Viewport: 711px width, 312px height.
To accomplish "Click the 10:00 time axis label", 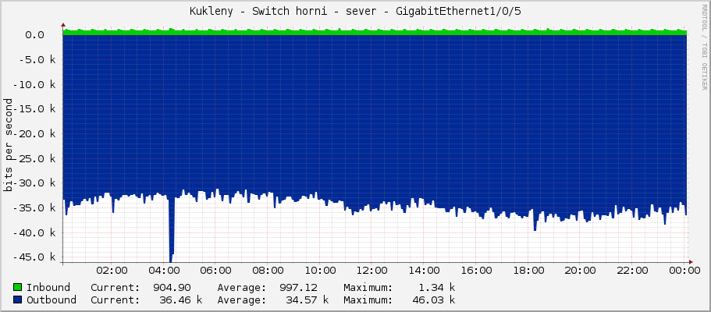I will 320,271.
